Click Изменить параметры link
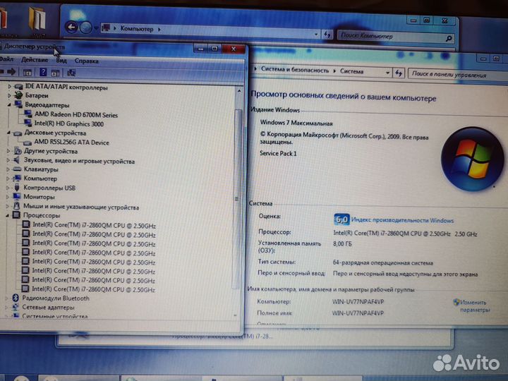 point(474,306)
